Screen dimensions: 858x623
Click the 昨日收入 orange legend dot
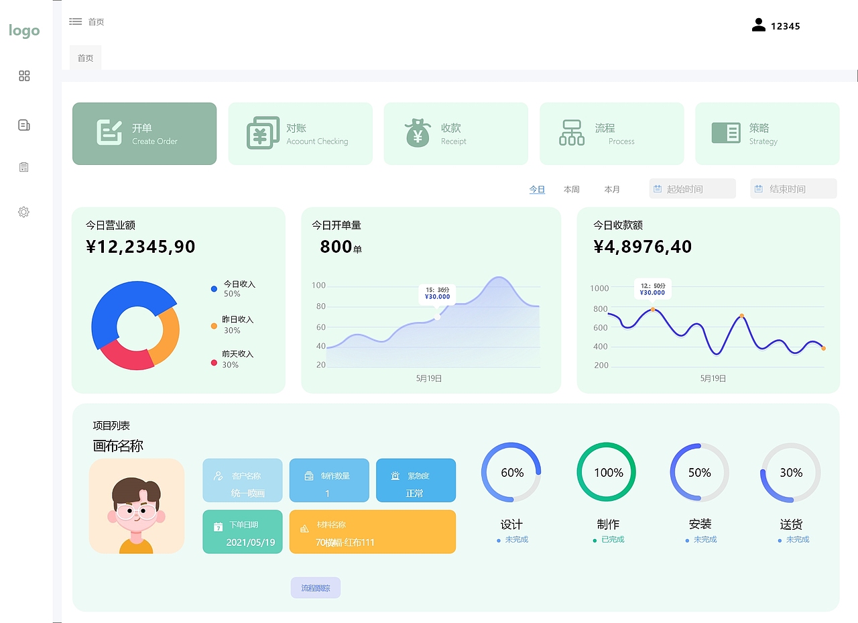(x=214, y=326)
